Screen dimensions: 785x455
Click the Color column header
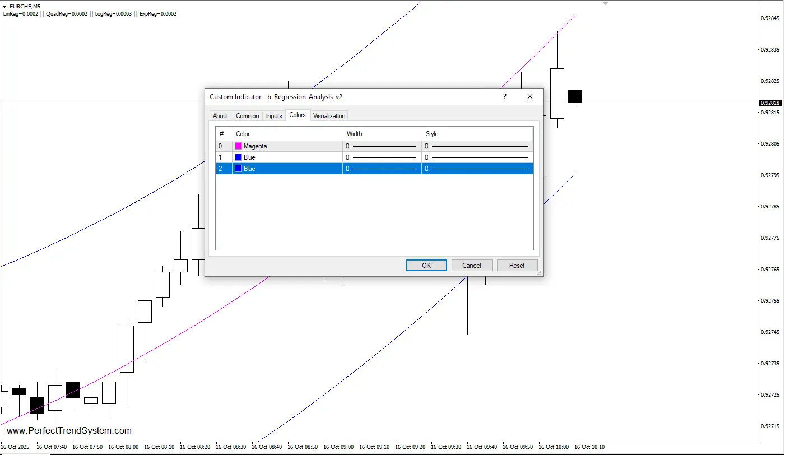243,133
